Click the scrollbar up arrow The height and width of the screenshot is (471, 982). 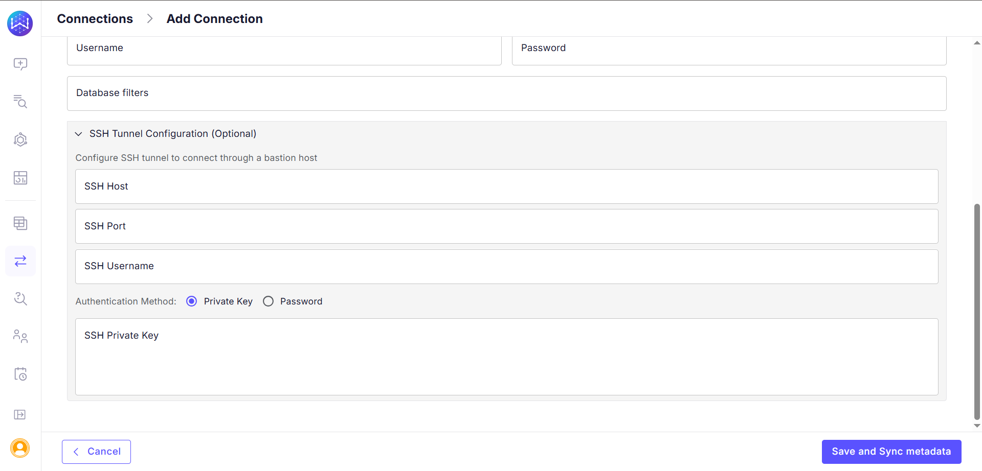point(977,43)
